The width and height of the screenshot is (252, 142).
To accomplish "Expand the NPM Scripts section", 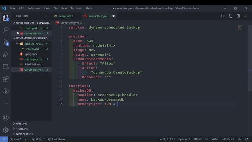I will (31, 134).
